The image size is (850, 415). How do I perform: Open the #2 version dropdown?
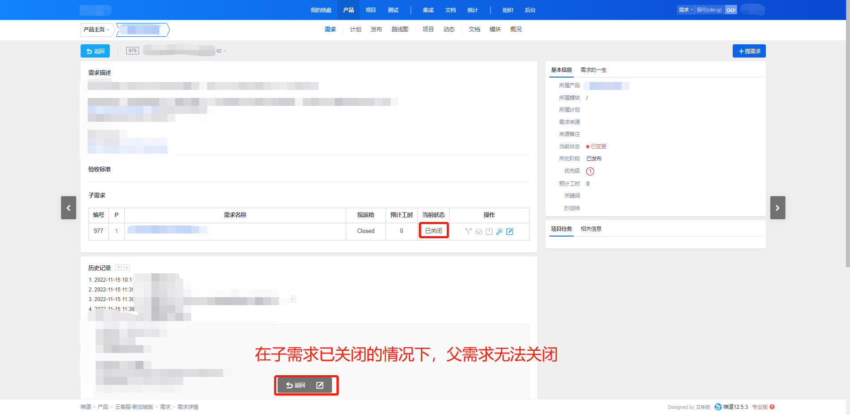tap(221, 51)
